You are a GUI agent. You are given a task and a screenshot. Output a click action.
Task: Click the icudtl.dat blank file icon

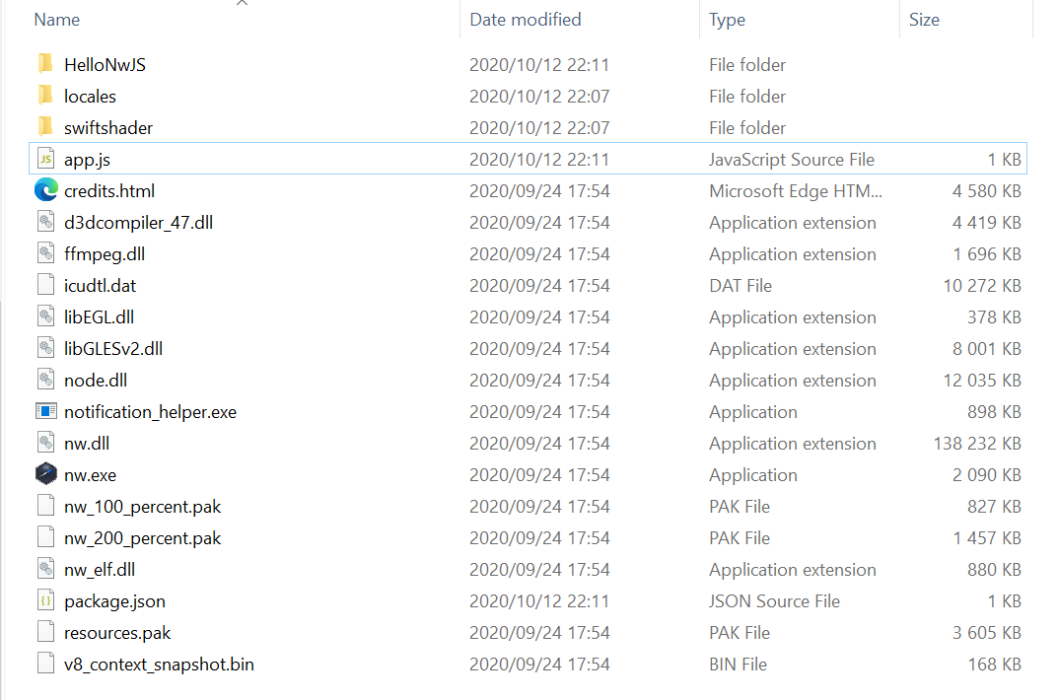[45, 286]
